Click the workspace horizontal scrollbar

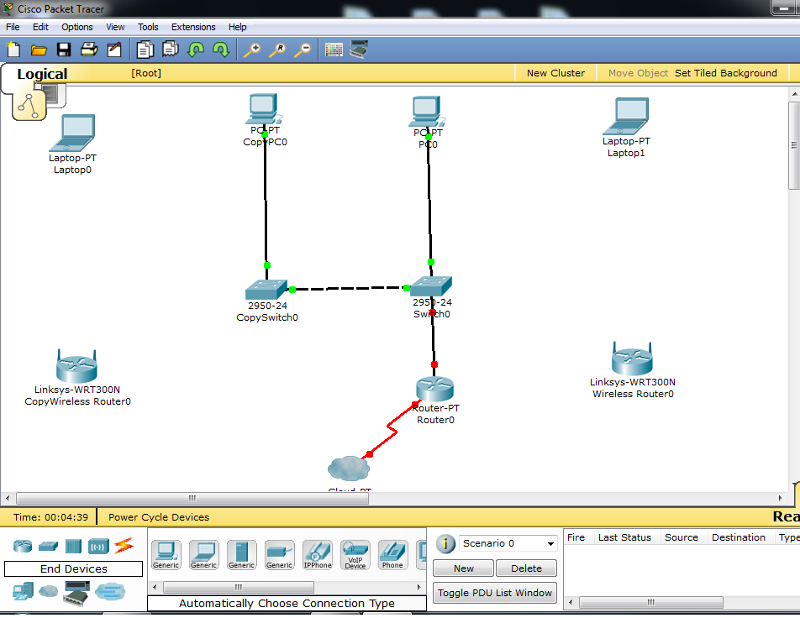(192, 498)
